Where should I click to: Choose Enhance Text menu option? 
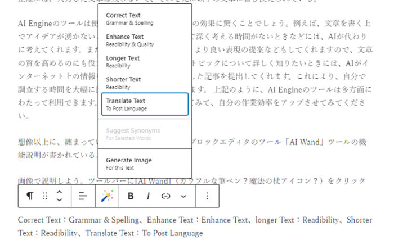pyautogui.click(x=145, y=40)
